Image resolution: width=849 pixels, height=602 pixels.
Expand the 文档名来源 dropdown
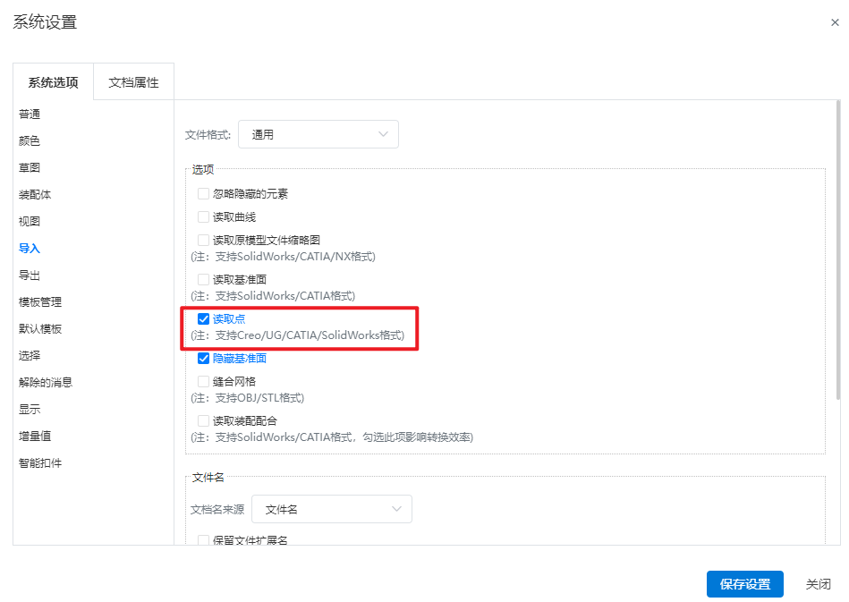(332, 509)
